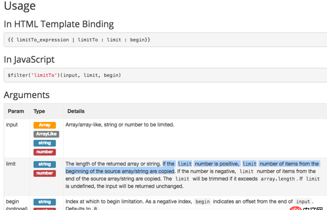The height and width of the screenshot is (210, 327).
Task: Click the Details column header
Action: (x=76, y=111)
